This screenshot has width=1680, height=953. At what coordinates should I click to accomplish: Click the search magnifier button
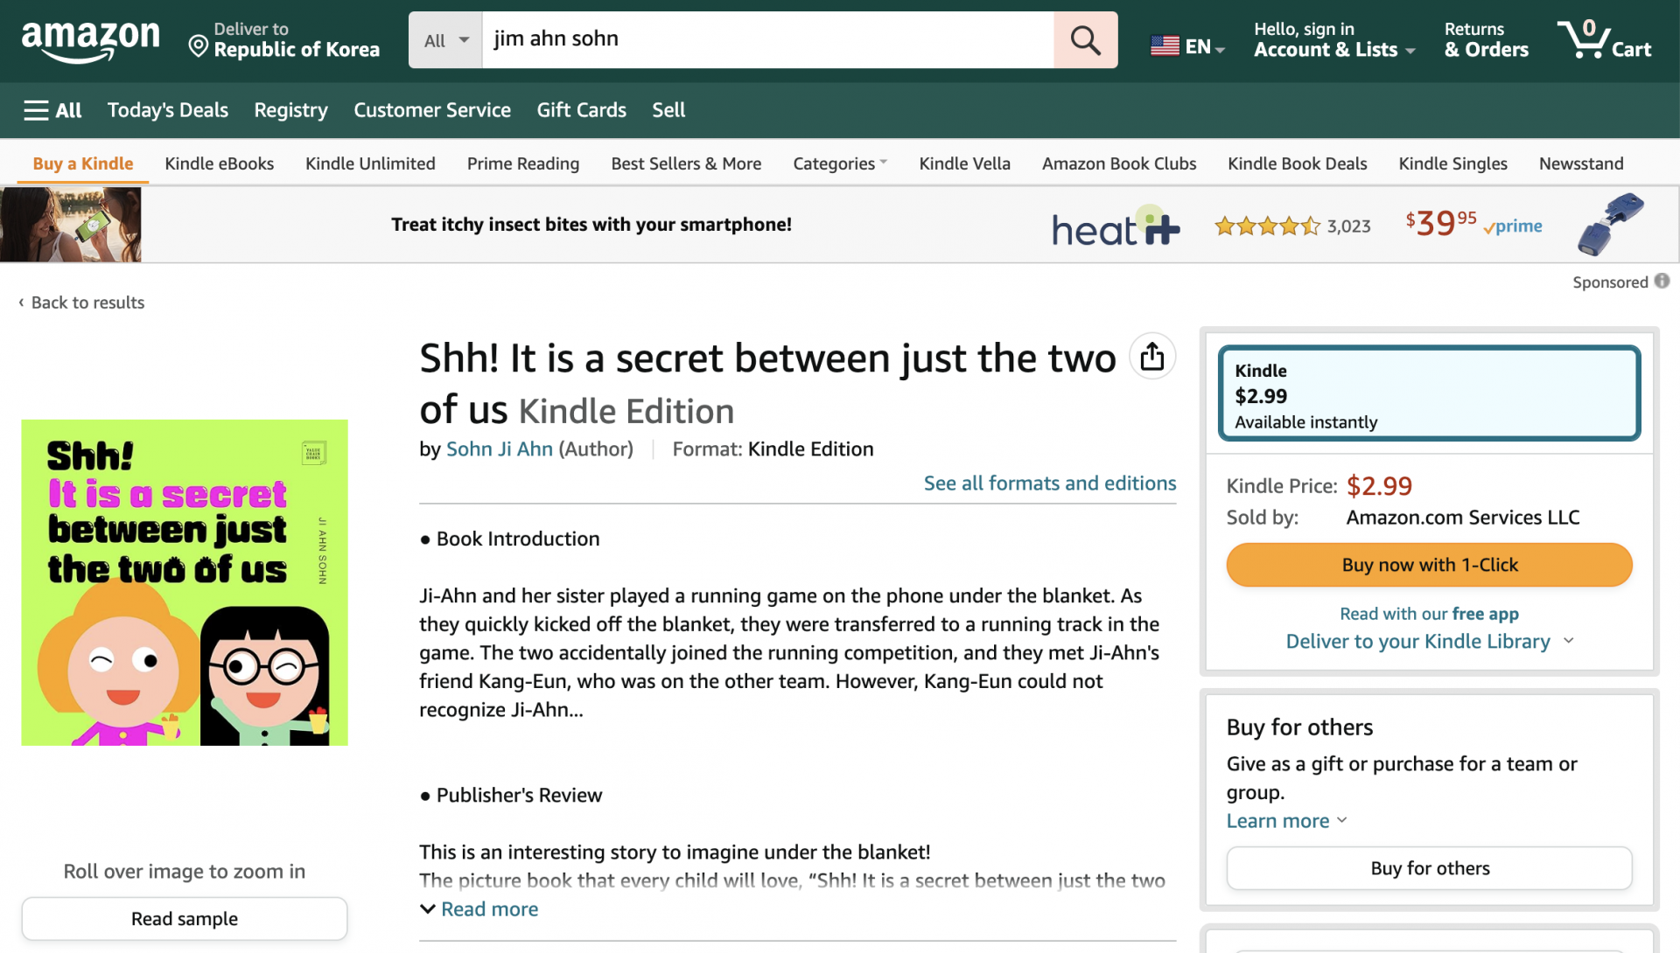coord(1085,40)
